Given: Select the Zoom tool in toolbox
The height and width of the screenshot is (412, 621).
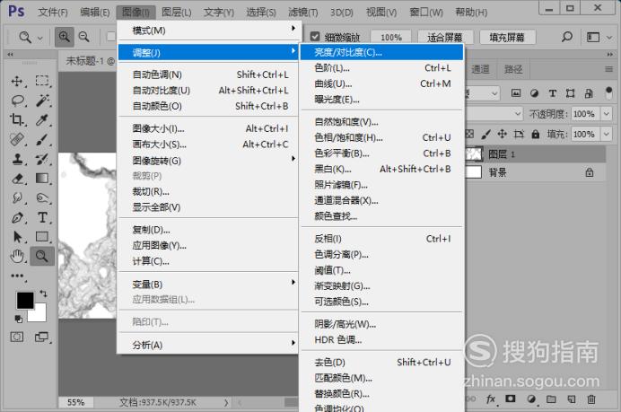Looking at the screenshot, I should pos(42,257).
